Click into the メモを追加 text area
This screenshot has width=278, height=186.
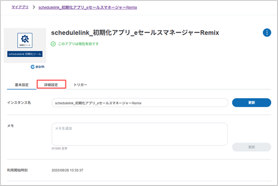tap(139, 134)
